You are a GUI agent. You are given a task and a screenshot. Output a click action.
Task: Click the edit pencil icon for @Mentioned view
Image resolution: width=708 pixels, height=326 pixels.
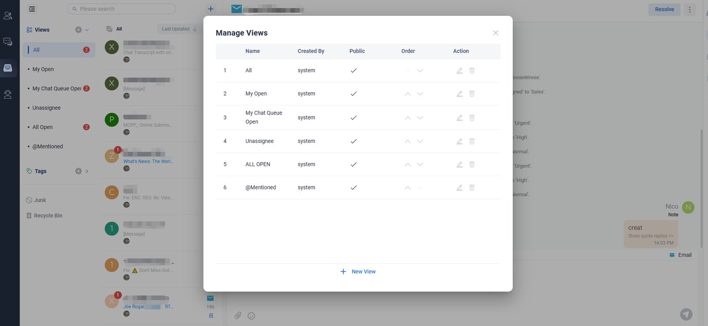[459, 188]
